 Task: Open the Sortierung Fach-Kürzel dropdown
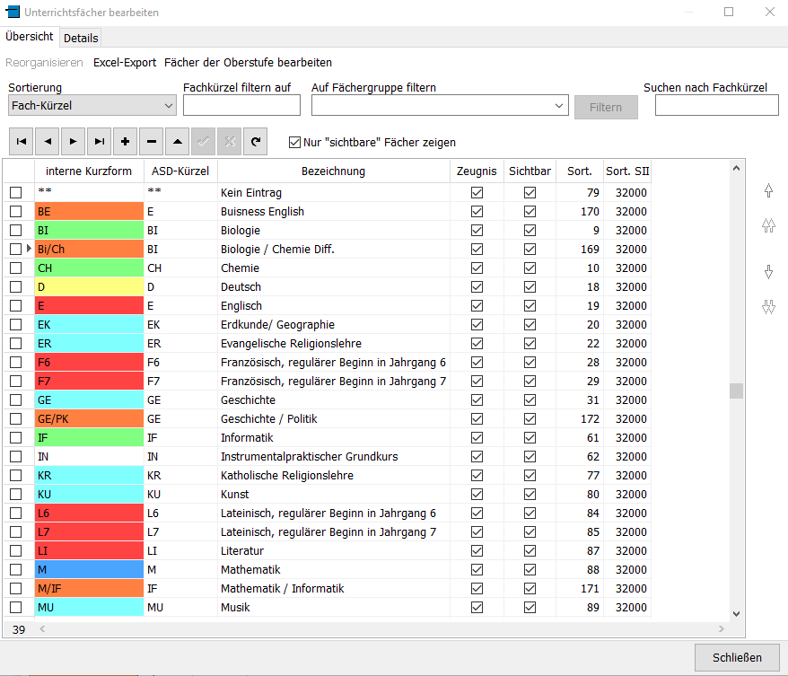pyautogui.click(x=92, y=106)
